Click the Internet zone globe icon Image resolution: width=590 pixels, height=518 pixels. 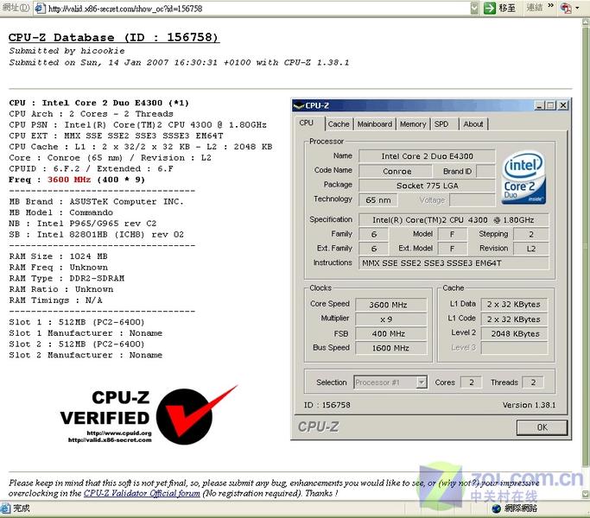click(x=497, y=509)
